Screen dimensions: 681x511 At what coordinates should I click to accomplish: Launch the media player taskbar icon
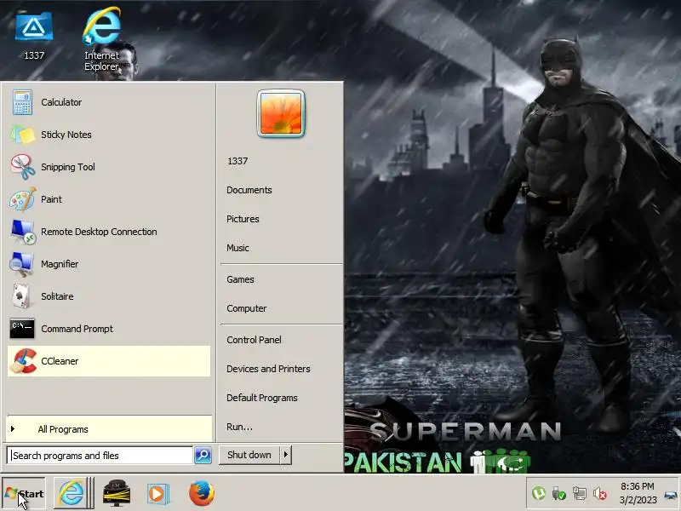pyautogui.click(x=157, y=494)
